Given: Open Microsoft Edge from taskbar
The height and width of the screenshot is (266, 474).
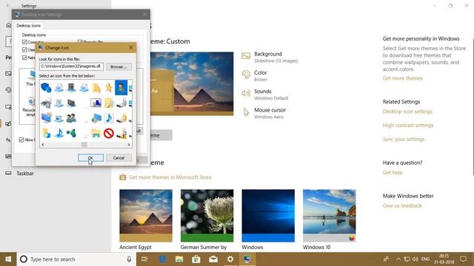Looking at the screenshot, I should tap(162, 259).
